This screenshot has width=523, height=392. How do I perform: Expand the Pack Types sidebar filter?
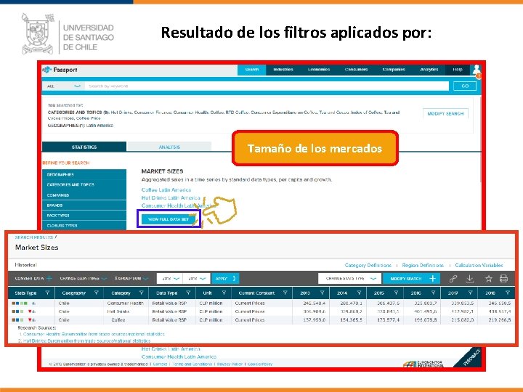[x=84, y=216]
